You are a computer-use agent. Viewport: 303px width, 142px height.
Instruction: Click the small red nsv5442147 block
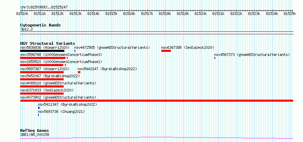79,72
